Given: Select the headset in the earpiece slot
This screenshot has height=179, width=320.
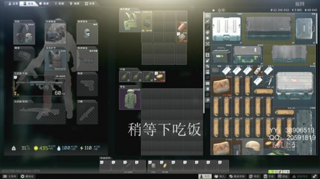Looking at the screenshot, I should 24,33.
